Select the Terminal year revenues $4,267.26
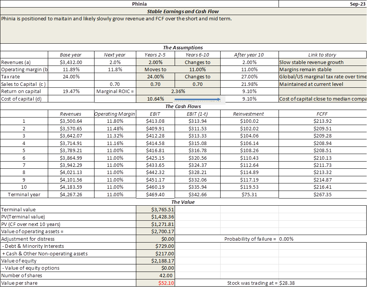367x287 pixels. click(x=71, y=194)
